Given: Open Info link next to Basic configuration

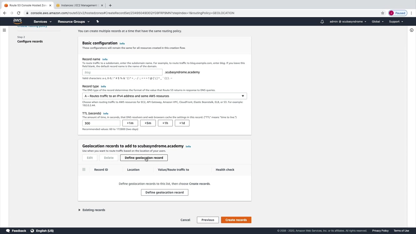Looking at the screenshot, I should coord(122,44).
